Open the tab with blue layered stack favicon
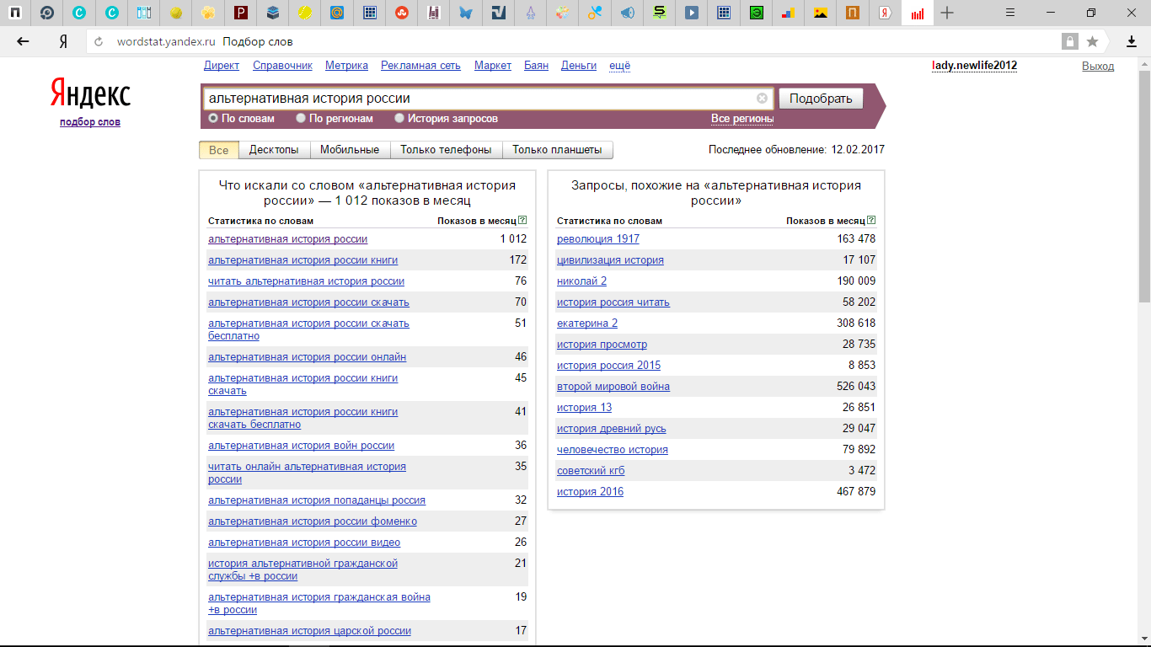The width and height of the screenshot is (1151, 647). (273, 13)
